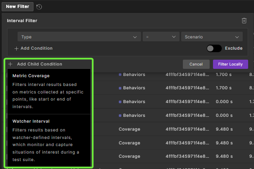Click the purple marker on third Behaviors row

[x=120, y=102]
